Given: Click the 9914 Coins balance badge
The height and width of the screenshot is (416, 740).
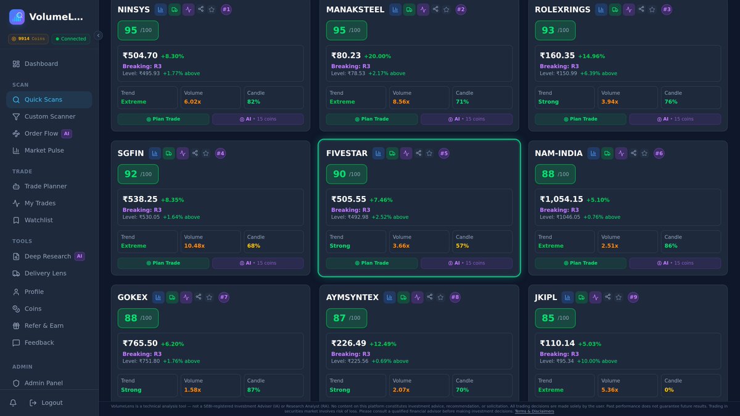Looking at the screenshot, I should coord(28,39).
